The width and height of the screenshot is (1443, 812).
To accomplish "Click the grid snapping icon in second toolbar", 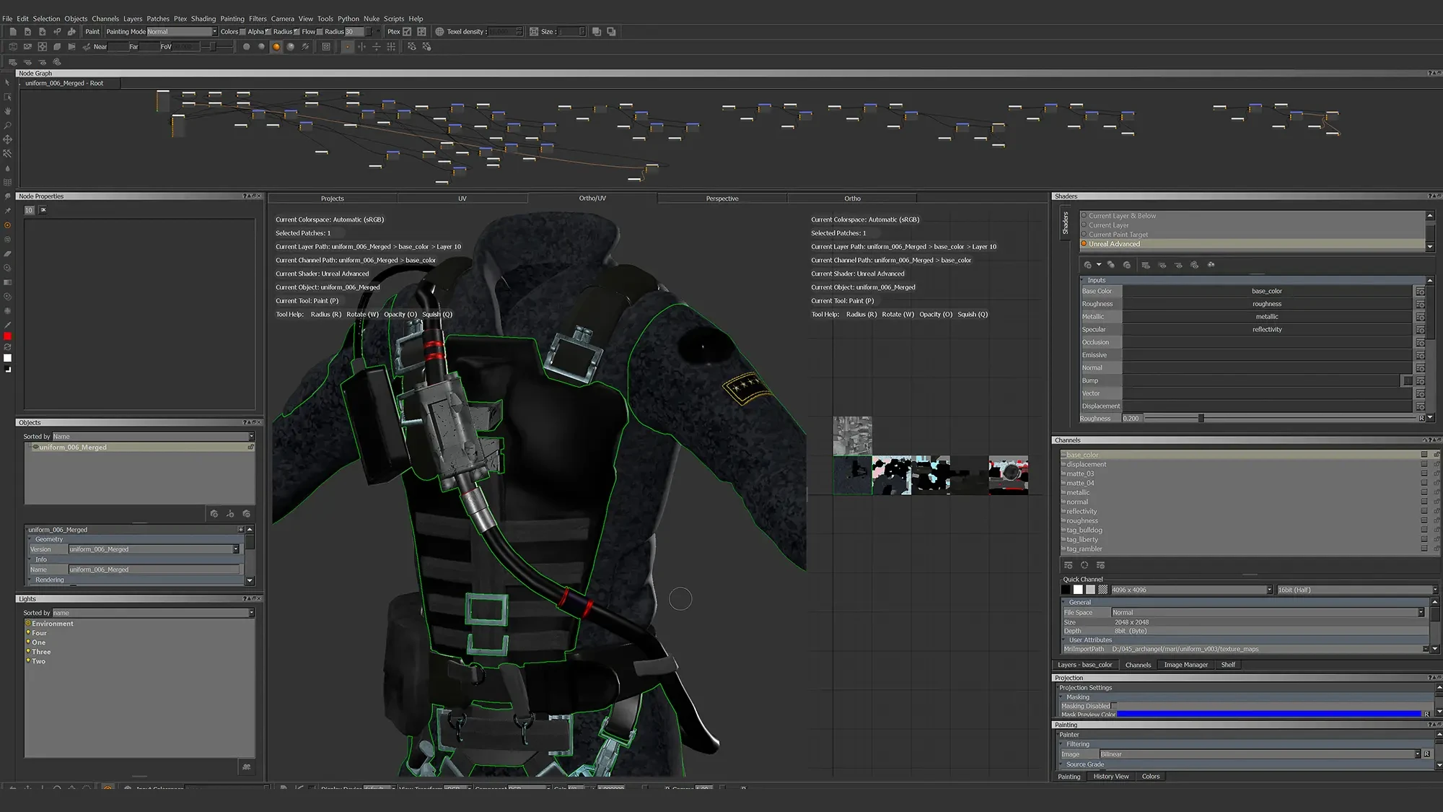I will point(391,47).
